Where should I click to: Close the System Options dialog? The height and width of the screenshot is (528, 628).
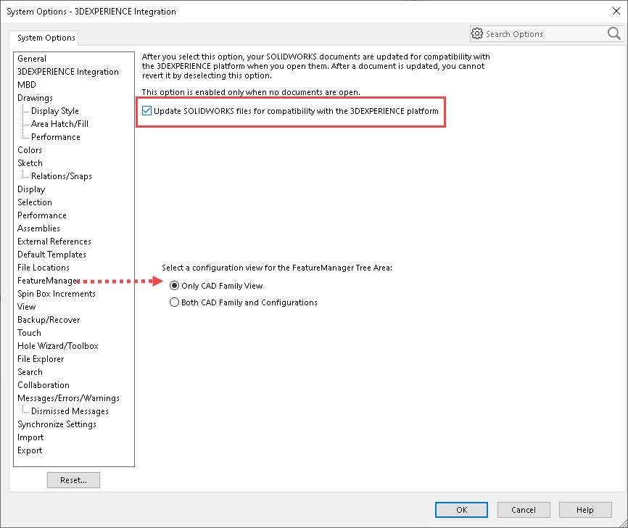[x=616, y=11]
